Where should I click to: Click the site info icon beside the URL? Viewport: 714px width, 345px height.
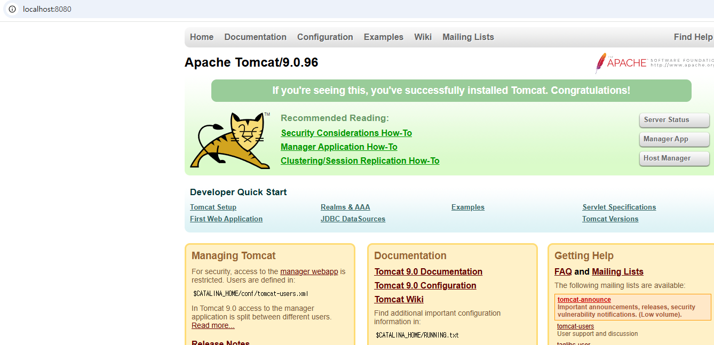click(12, 9)
